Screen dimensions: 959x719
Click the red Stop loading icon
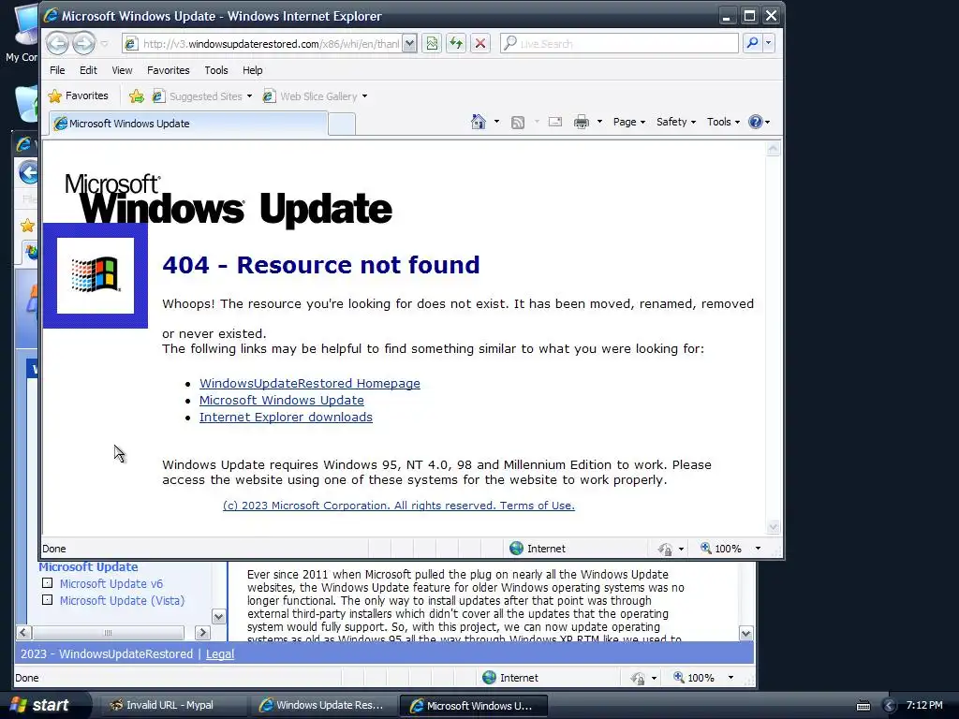(x=480, y=43)
